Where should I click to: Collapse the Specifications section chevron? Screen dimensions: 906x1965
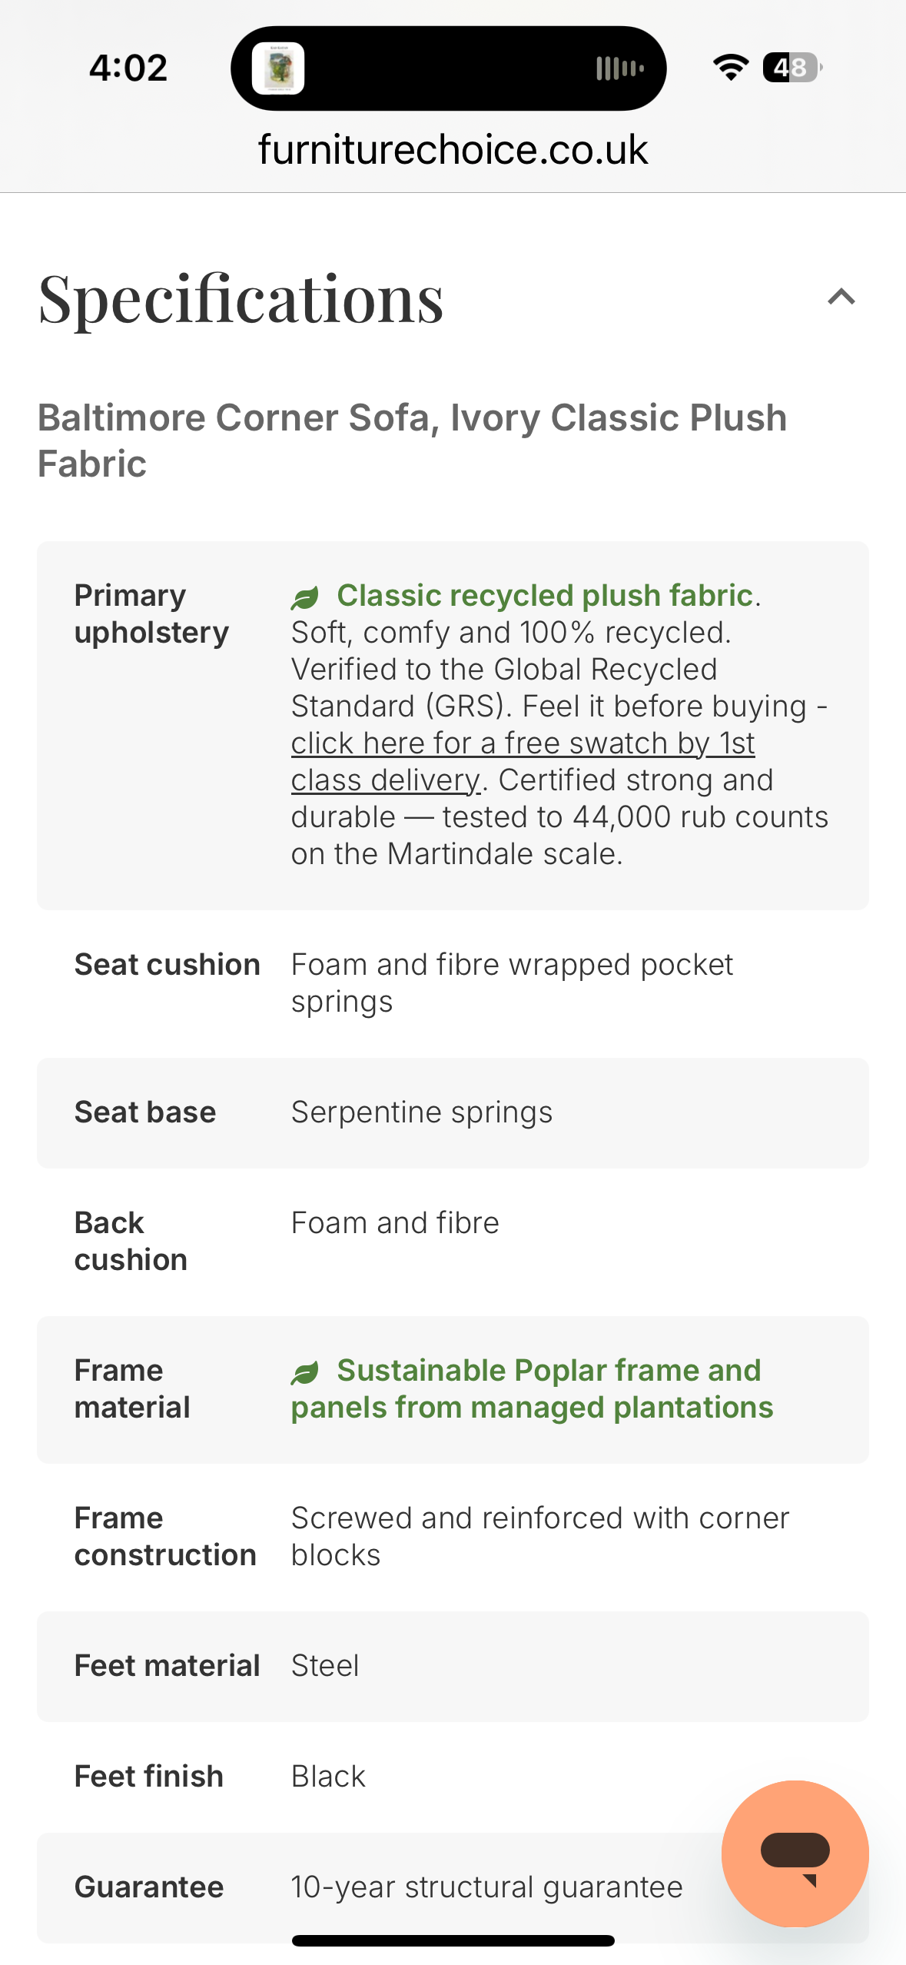click(x=841, y=298)
